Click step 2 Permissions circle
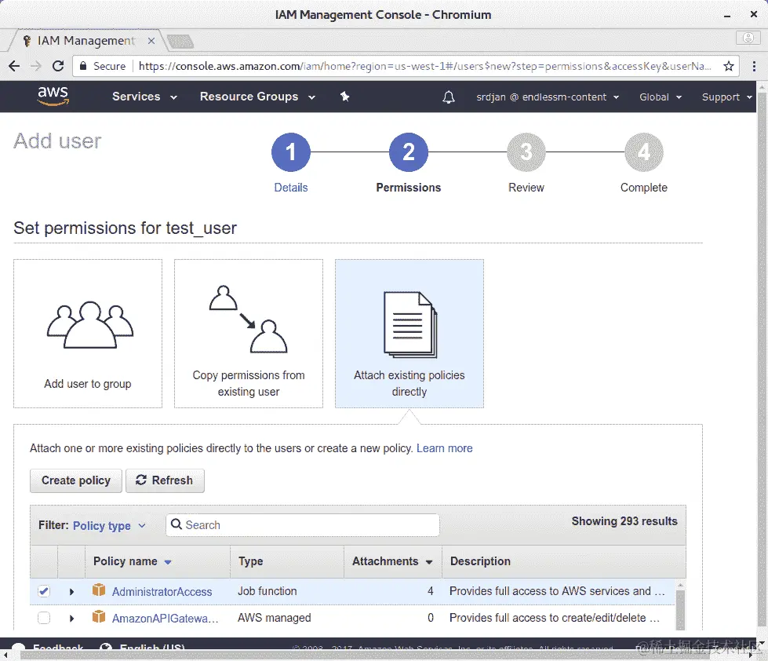This screenshot has height=661, width=768. point(409,152)
